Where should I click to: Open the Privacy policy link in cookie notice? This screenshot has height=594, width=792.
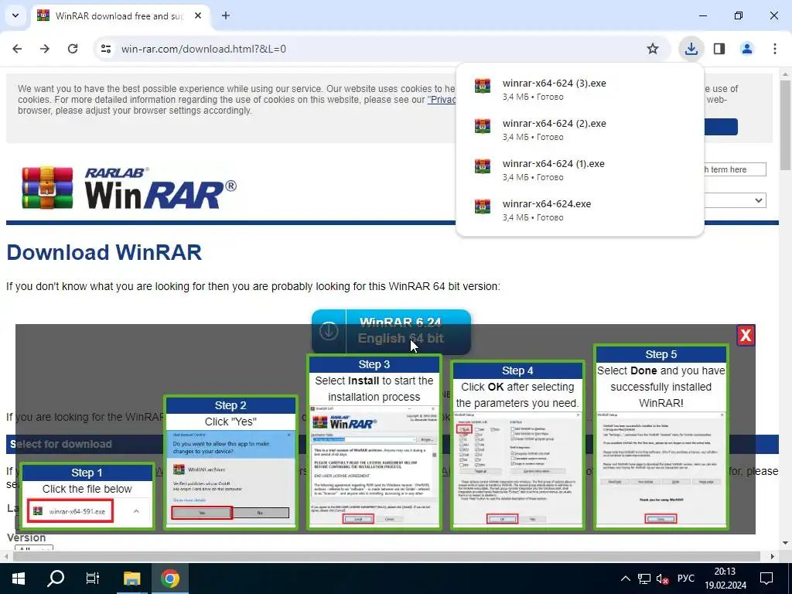442,100
